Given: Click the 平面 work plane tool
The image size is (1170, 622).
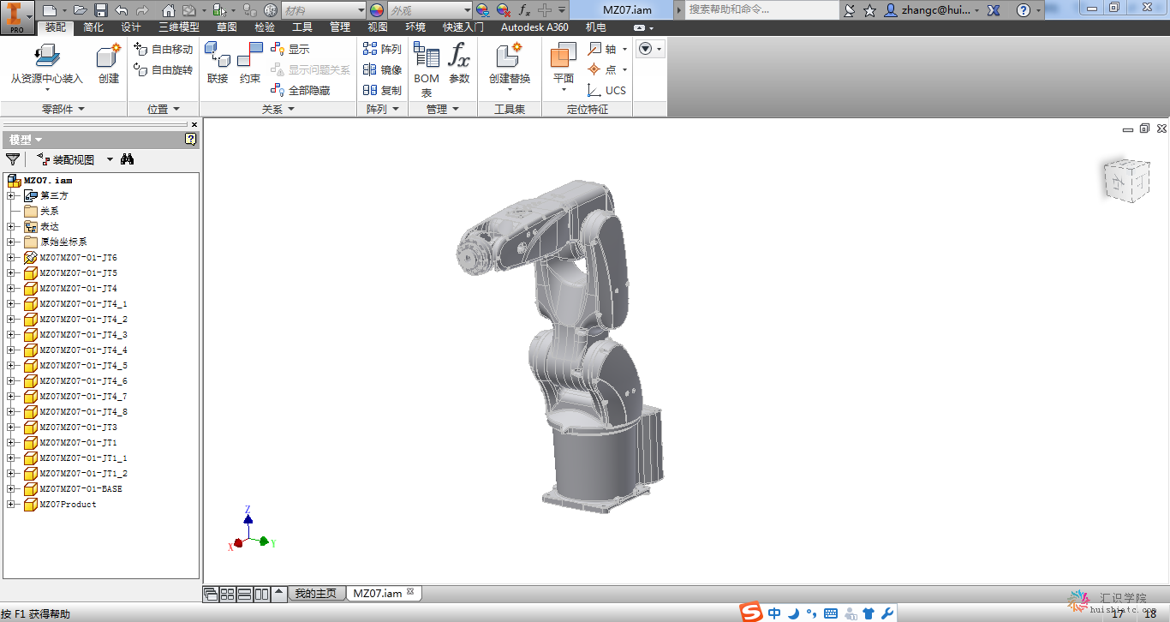Looking at the screenshot, I should coord(564,67).
